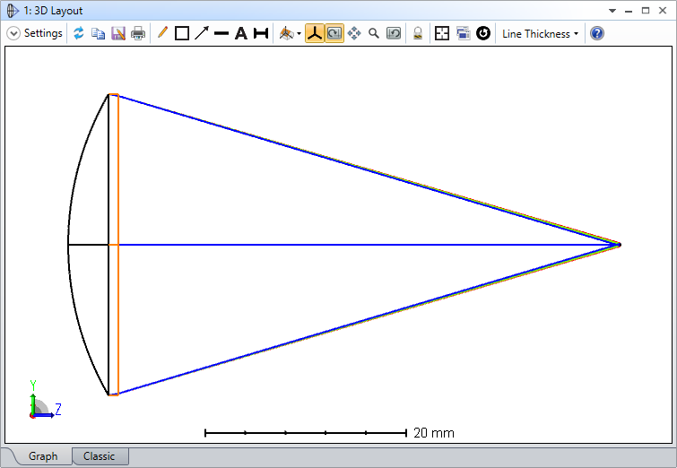677x468 pixels.
Task: Close the 3D Layout window
Action: pos(663,11)
